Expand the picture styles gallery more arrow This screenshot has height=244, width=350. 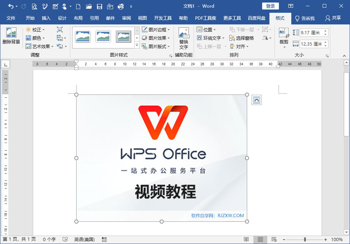pyautogui.click(x=137, y=45)
